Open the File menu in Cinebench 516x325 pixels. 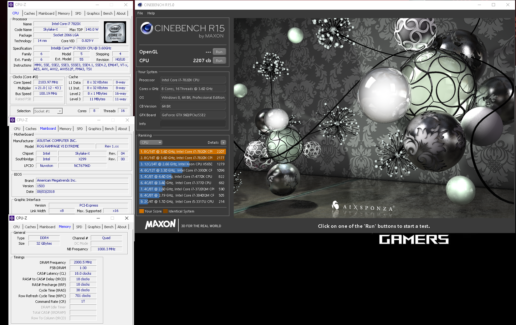[140, 13]
